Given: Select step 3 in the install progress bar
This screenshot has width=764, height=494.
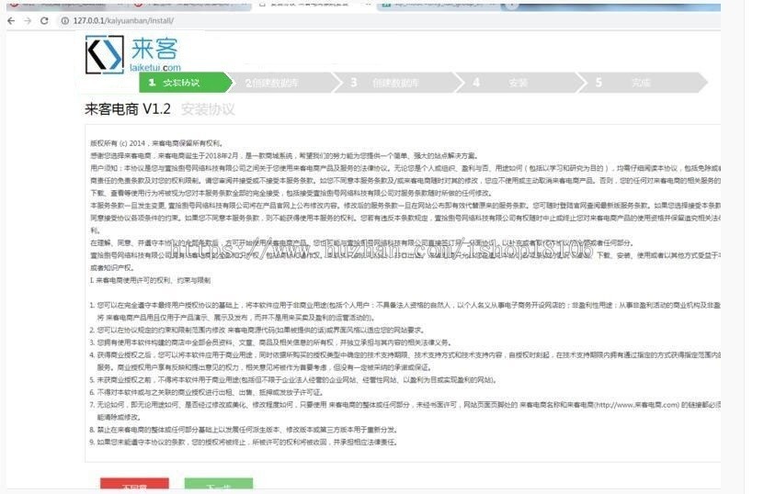Looking at the screenshot, I should tap(400, 83).
